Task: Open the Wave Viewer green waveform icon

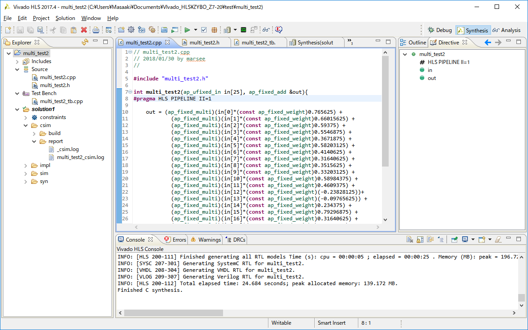Action: [x=244, y=30]
